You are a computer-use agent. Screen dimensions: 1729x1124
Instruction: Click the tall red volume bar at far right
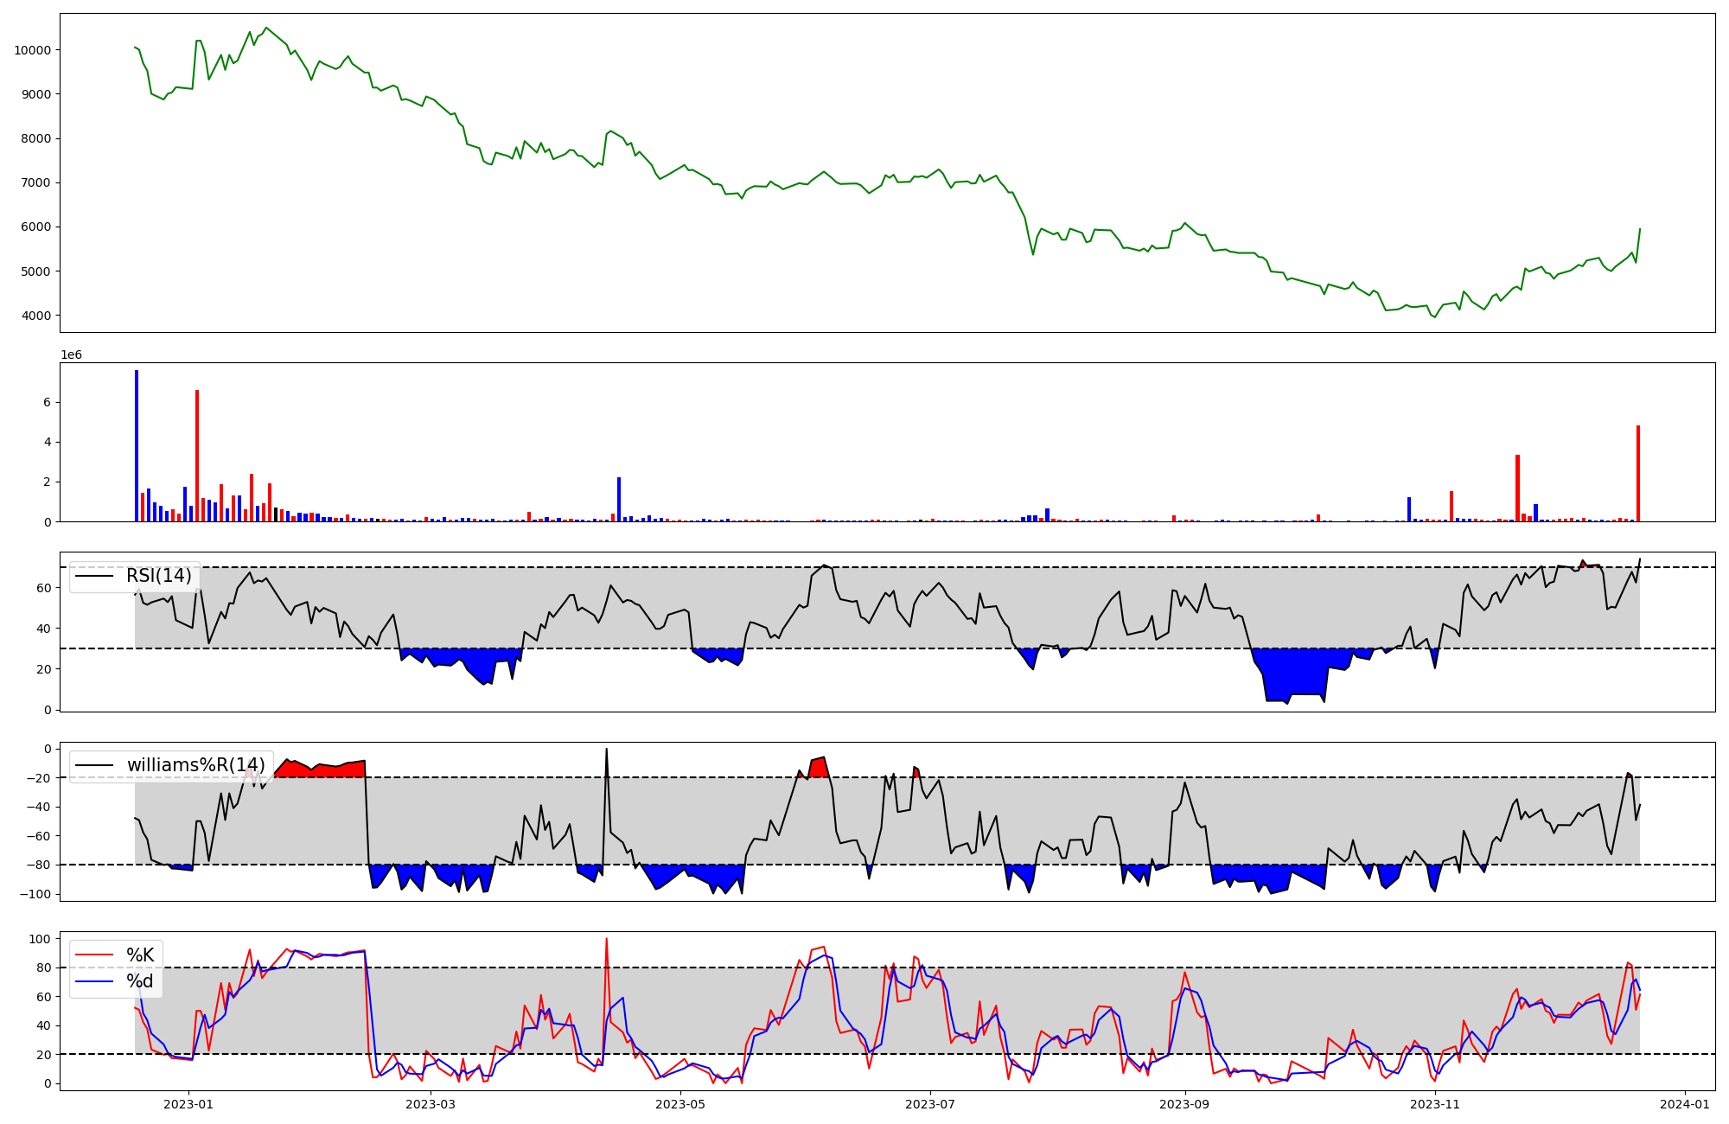pyautogui.click(x=1637, y=476)
